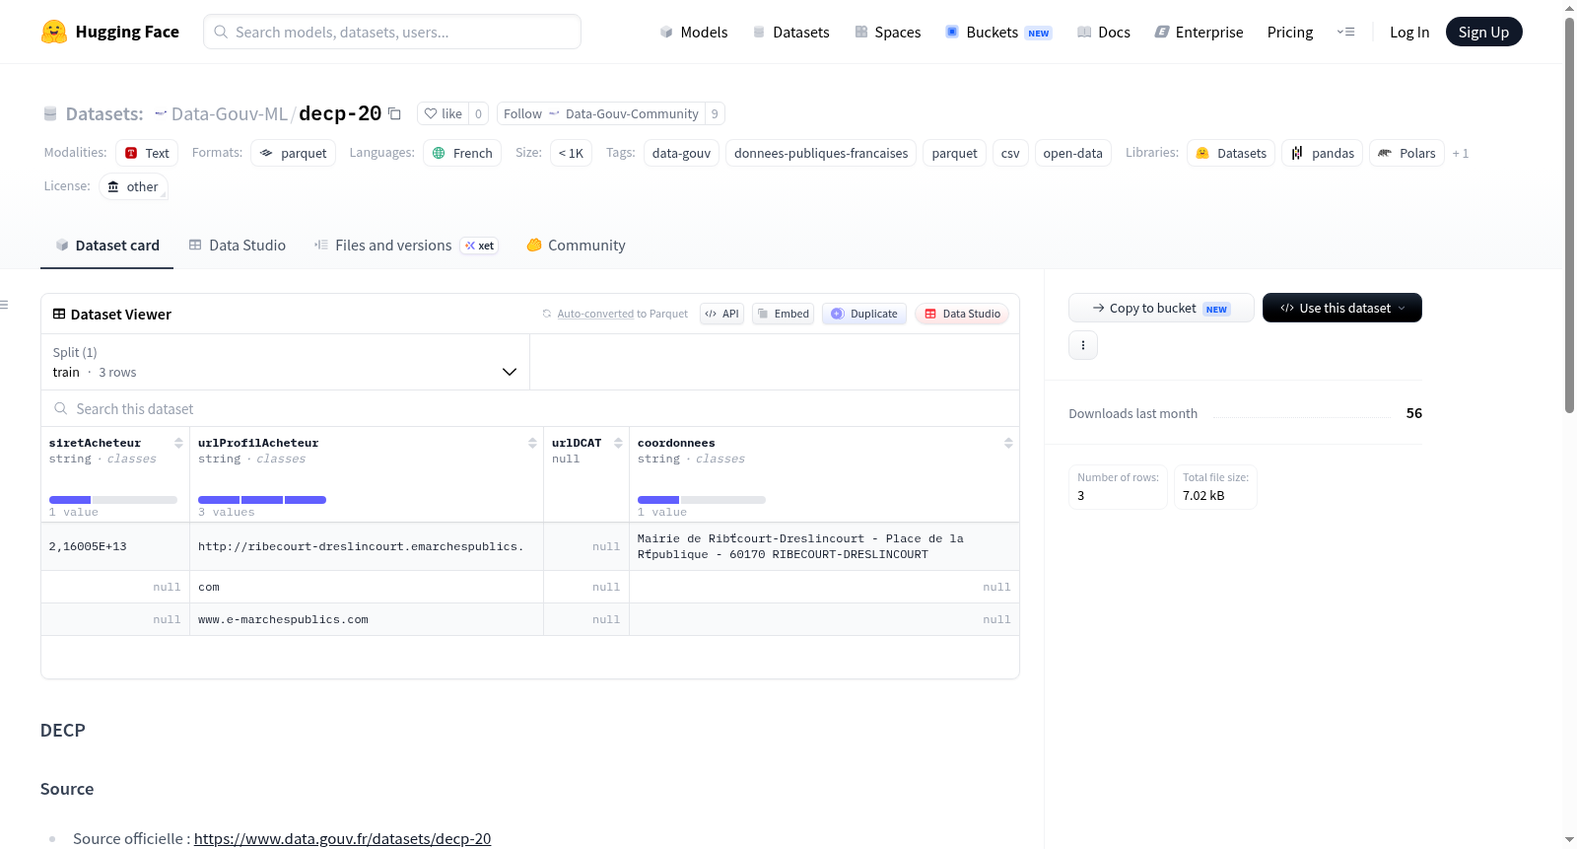The image size is (1577, 849).
Task: Open the left sidebar table of contents icon
Action: pos(5,305)
